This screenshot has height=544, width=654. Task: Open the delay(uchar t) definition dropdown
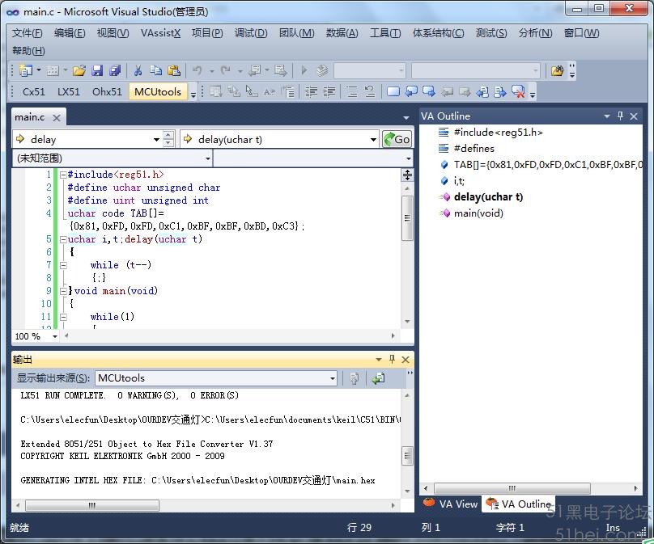coord(373,140)
